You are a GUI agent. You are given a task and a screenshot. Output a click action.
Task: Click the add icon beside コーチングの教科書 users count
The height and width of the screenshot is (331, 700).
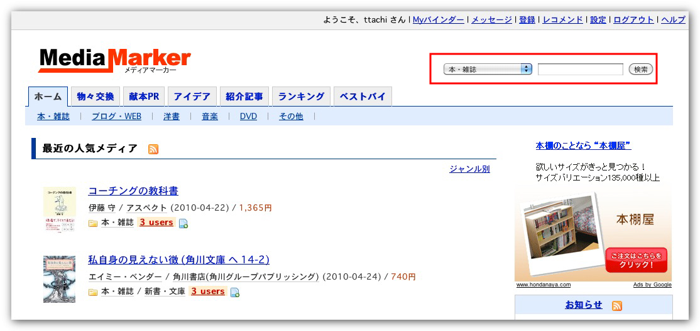[x=183, y=223]
